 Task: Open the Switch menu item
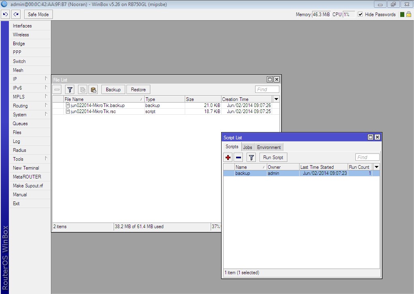pos(30,61)
